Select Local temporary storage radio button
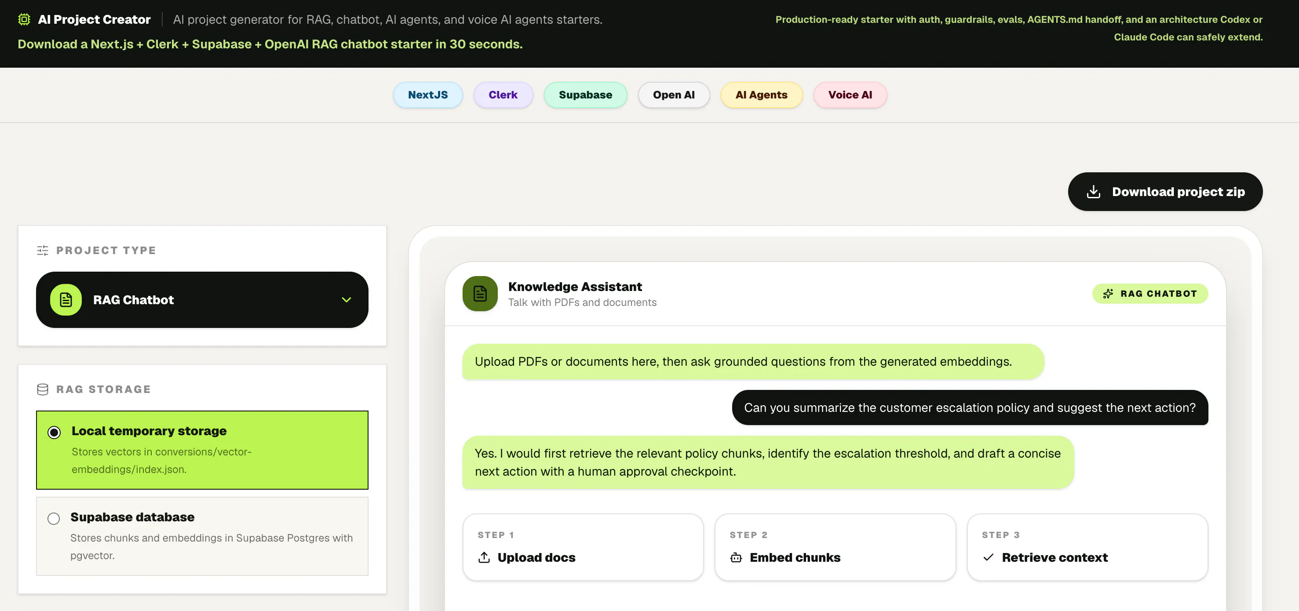 click(x=54, y=432)
